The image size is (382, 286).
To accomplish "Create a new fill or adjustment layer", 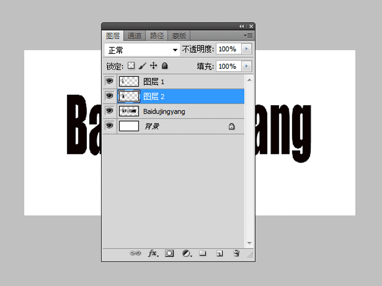I will [x=187, y=253].
